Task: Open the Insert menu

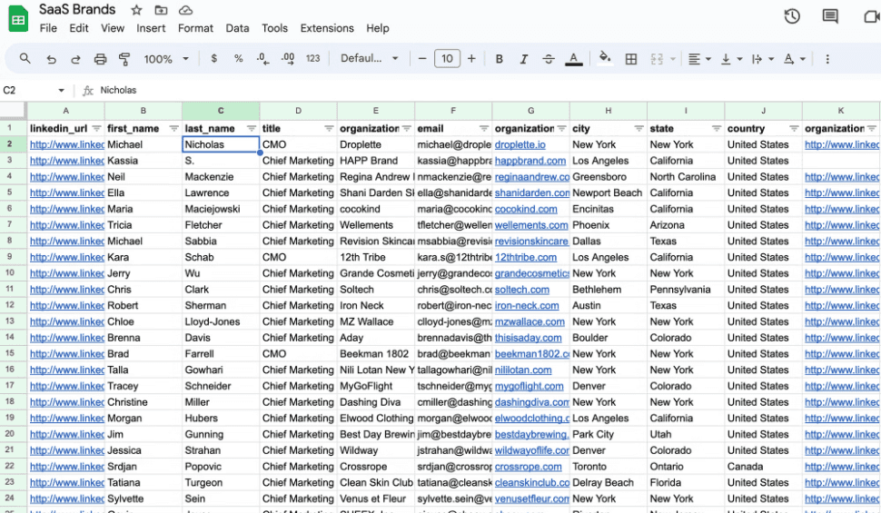Action: click(x=151, y=28)
